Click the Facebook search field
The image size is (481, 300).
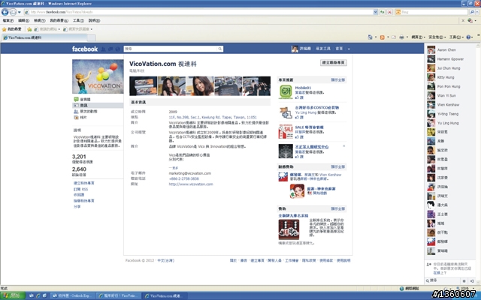click(171, 49)
